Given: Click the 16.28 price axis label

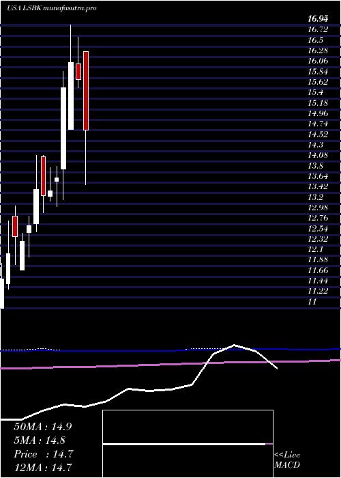Looking at the screenshot, I should click(318, 51).
